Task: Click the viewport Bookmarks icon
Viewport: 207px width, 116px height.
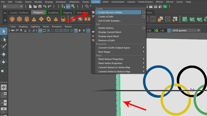Action: point(21,31)
